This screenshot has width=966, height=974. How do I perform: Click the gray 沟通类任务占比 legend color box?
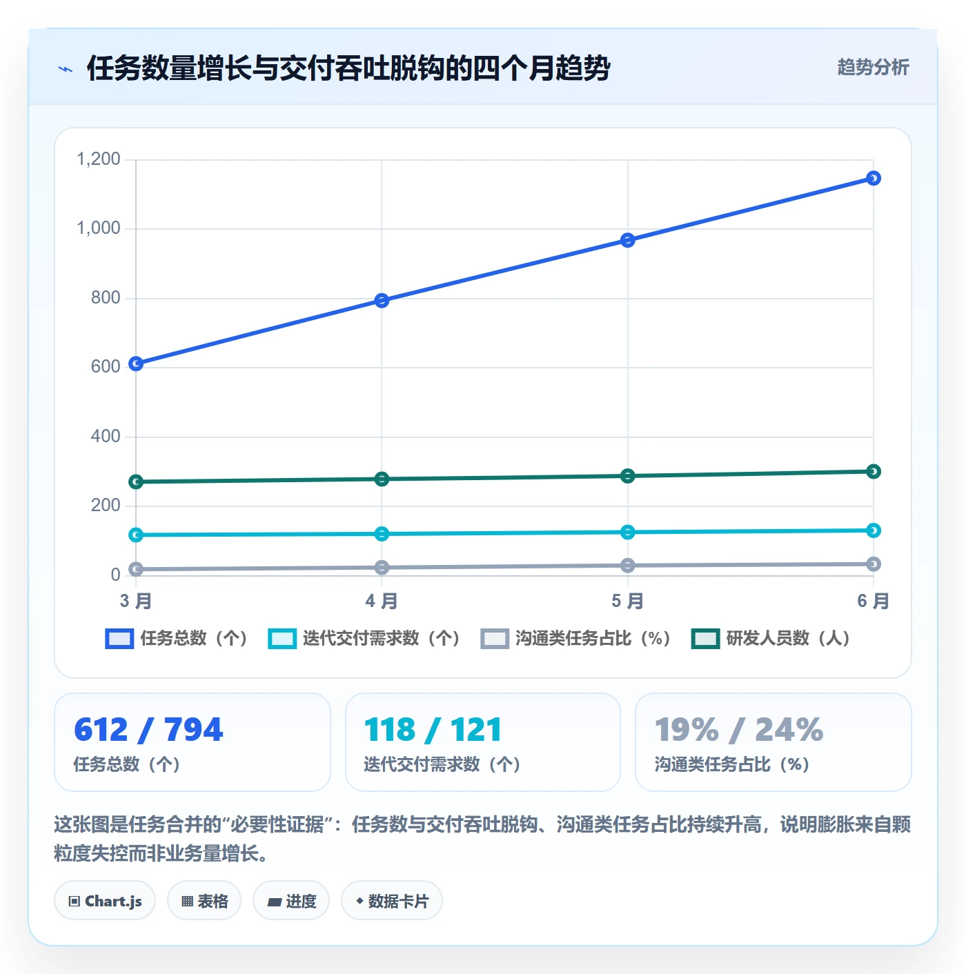click(495, 639)
